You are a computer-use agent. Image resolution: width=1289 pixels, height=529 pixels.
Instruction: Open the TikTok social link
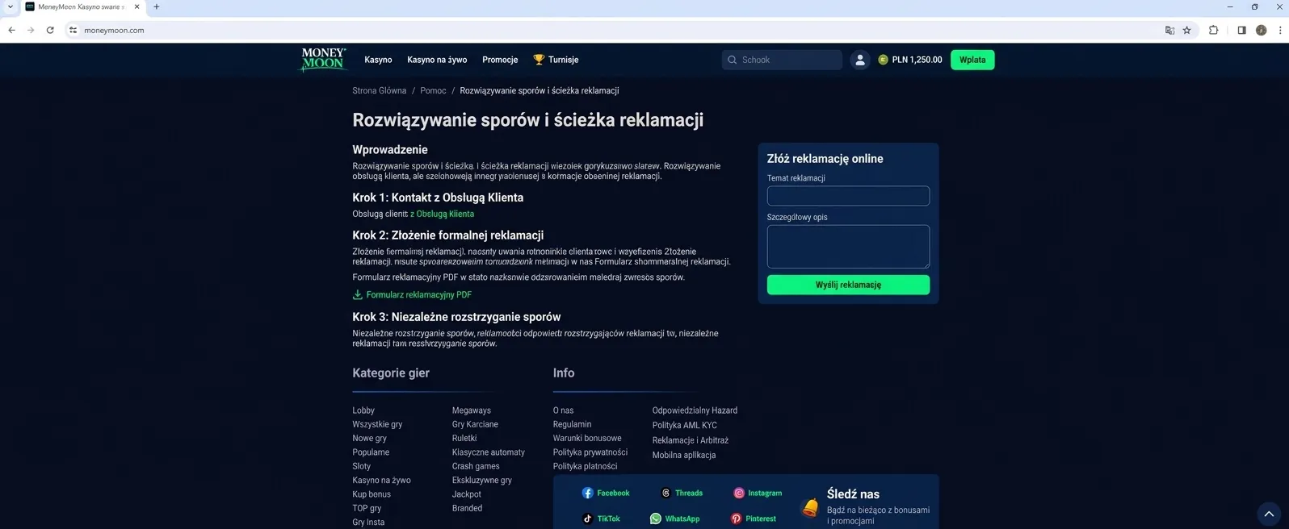point(602,519)
